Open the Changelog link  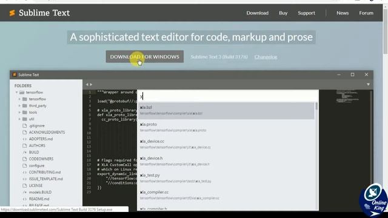266,57
